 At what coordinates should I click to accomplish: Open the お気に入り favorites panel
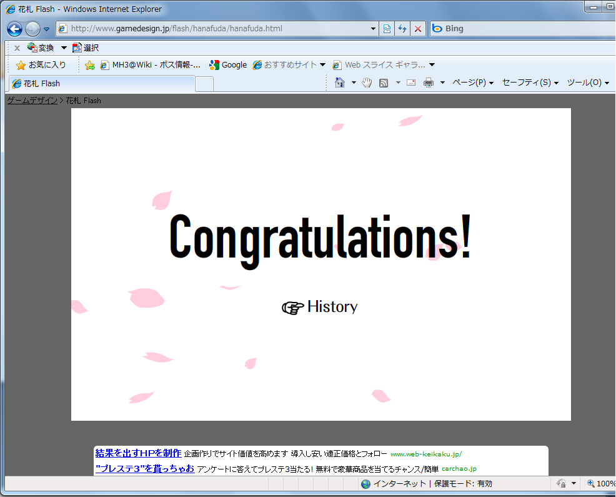point(41,65)
